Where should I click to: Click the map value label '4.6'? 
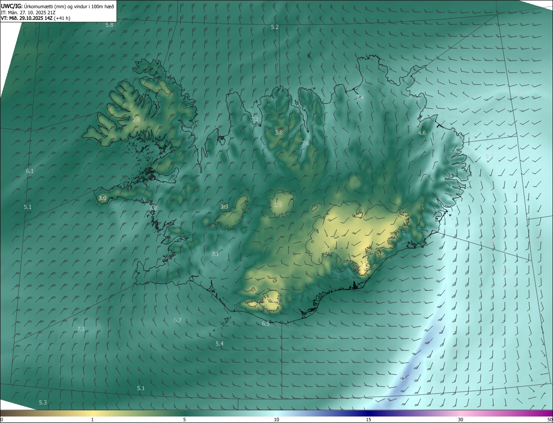point(422,133)
